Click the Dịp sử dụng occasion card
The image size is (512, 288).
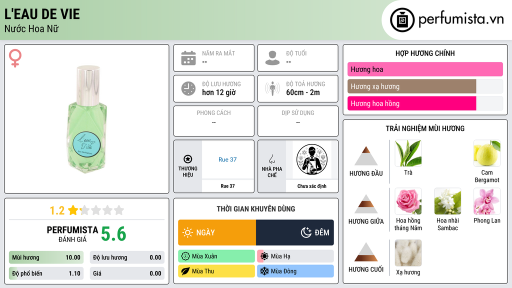click(x=298, y=121)
